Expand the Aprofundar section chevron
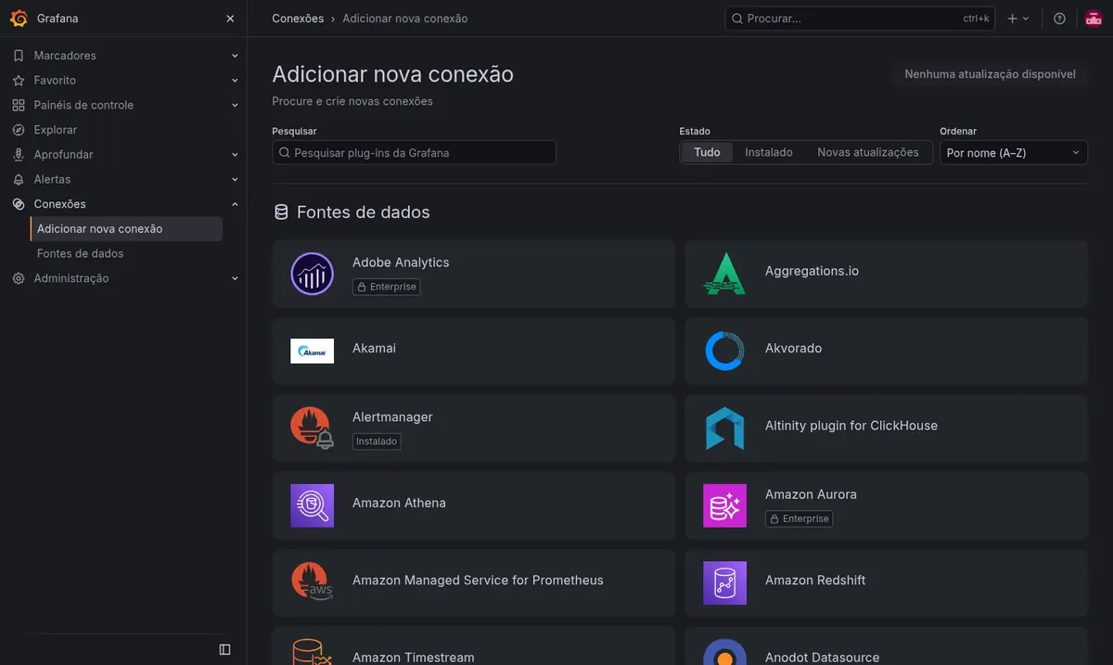This screenshot has height=665, width=1113. point(235,155)
